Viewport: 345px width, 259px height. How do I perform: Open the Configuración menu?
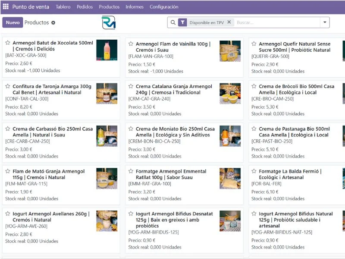(164, 7)
